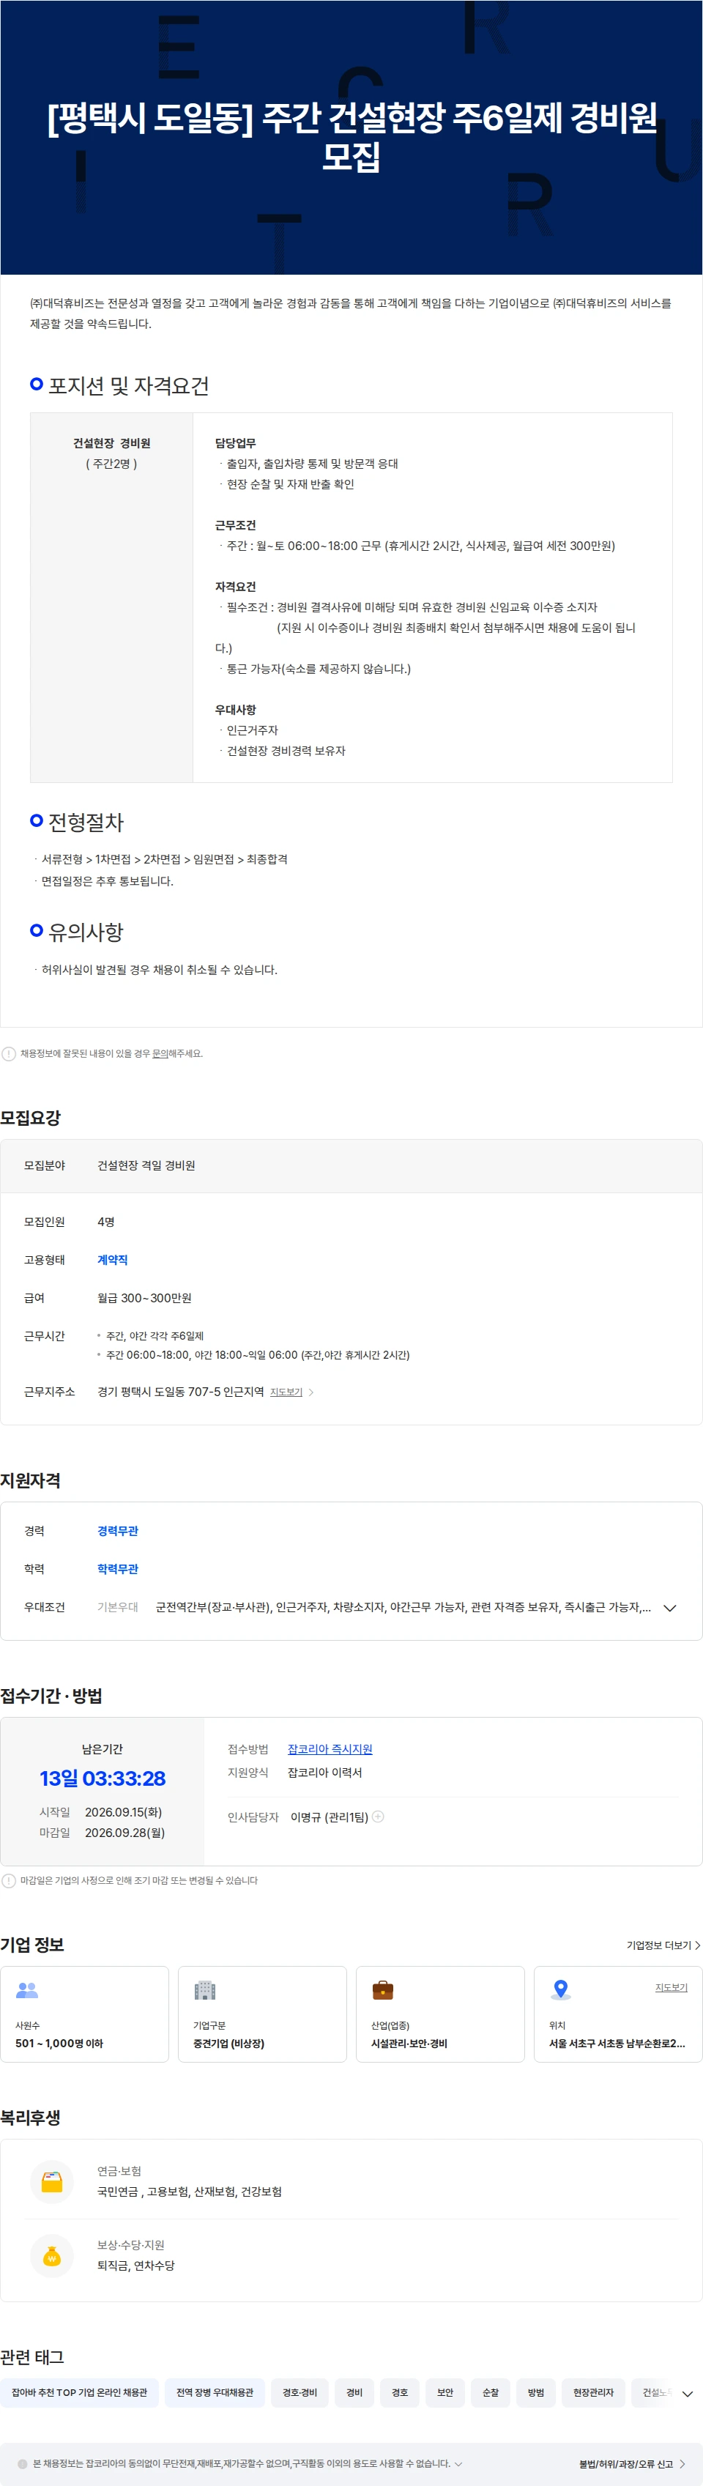Click the 건설현장 격일 경비원 field text
Image resolution: width=703 pixels, height=2486 pixels.
coord(146,1166)
